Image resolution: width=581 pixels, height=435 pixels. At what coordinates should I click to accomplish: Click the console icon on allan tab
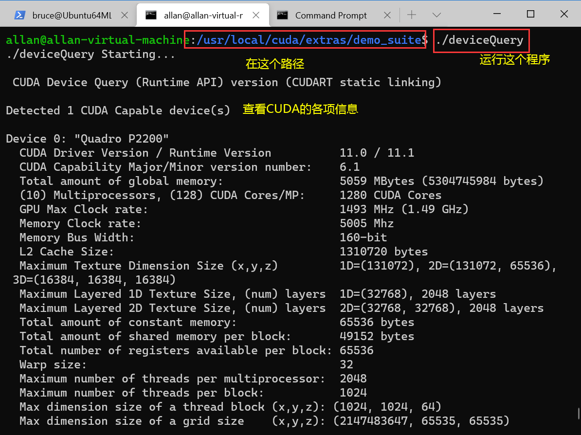[151, 15]
